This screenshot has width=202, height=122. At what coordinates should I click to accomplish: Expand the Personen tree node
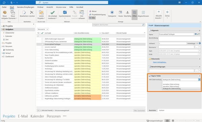pos(2,46)
